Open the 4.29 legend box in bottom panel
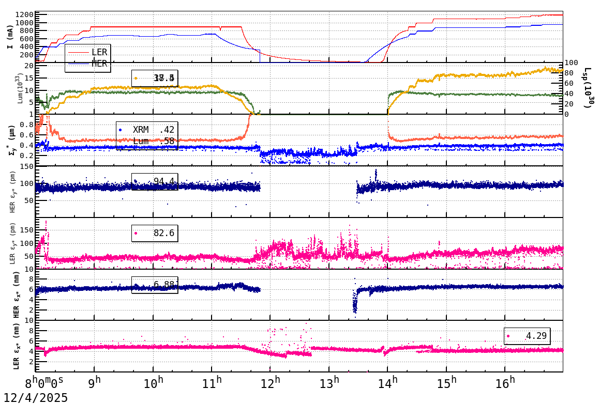Image resolution: width=600 pixels, height=404 pixels. coord(527,336)
